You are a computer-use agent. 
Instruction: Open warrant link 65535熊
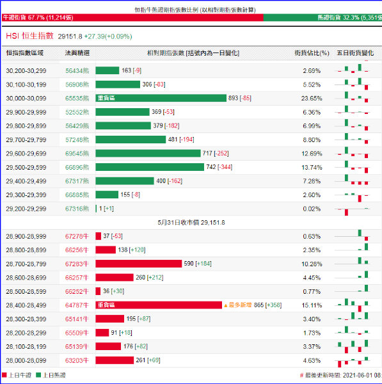tap(77, 98)
